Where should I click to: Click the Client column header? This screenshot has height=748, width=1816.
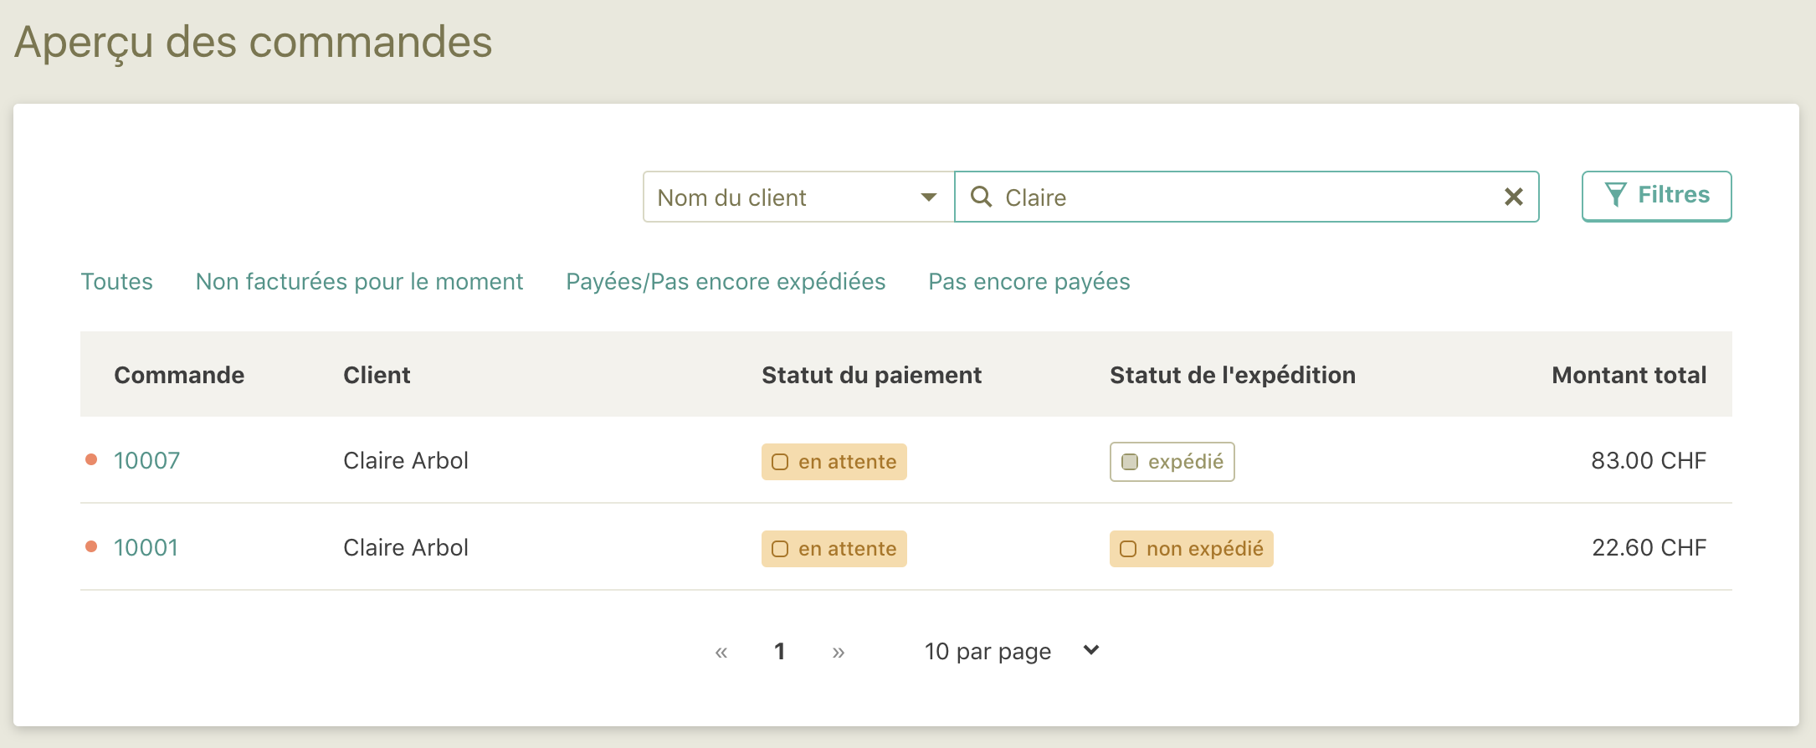[x=377, y=375]
